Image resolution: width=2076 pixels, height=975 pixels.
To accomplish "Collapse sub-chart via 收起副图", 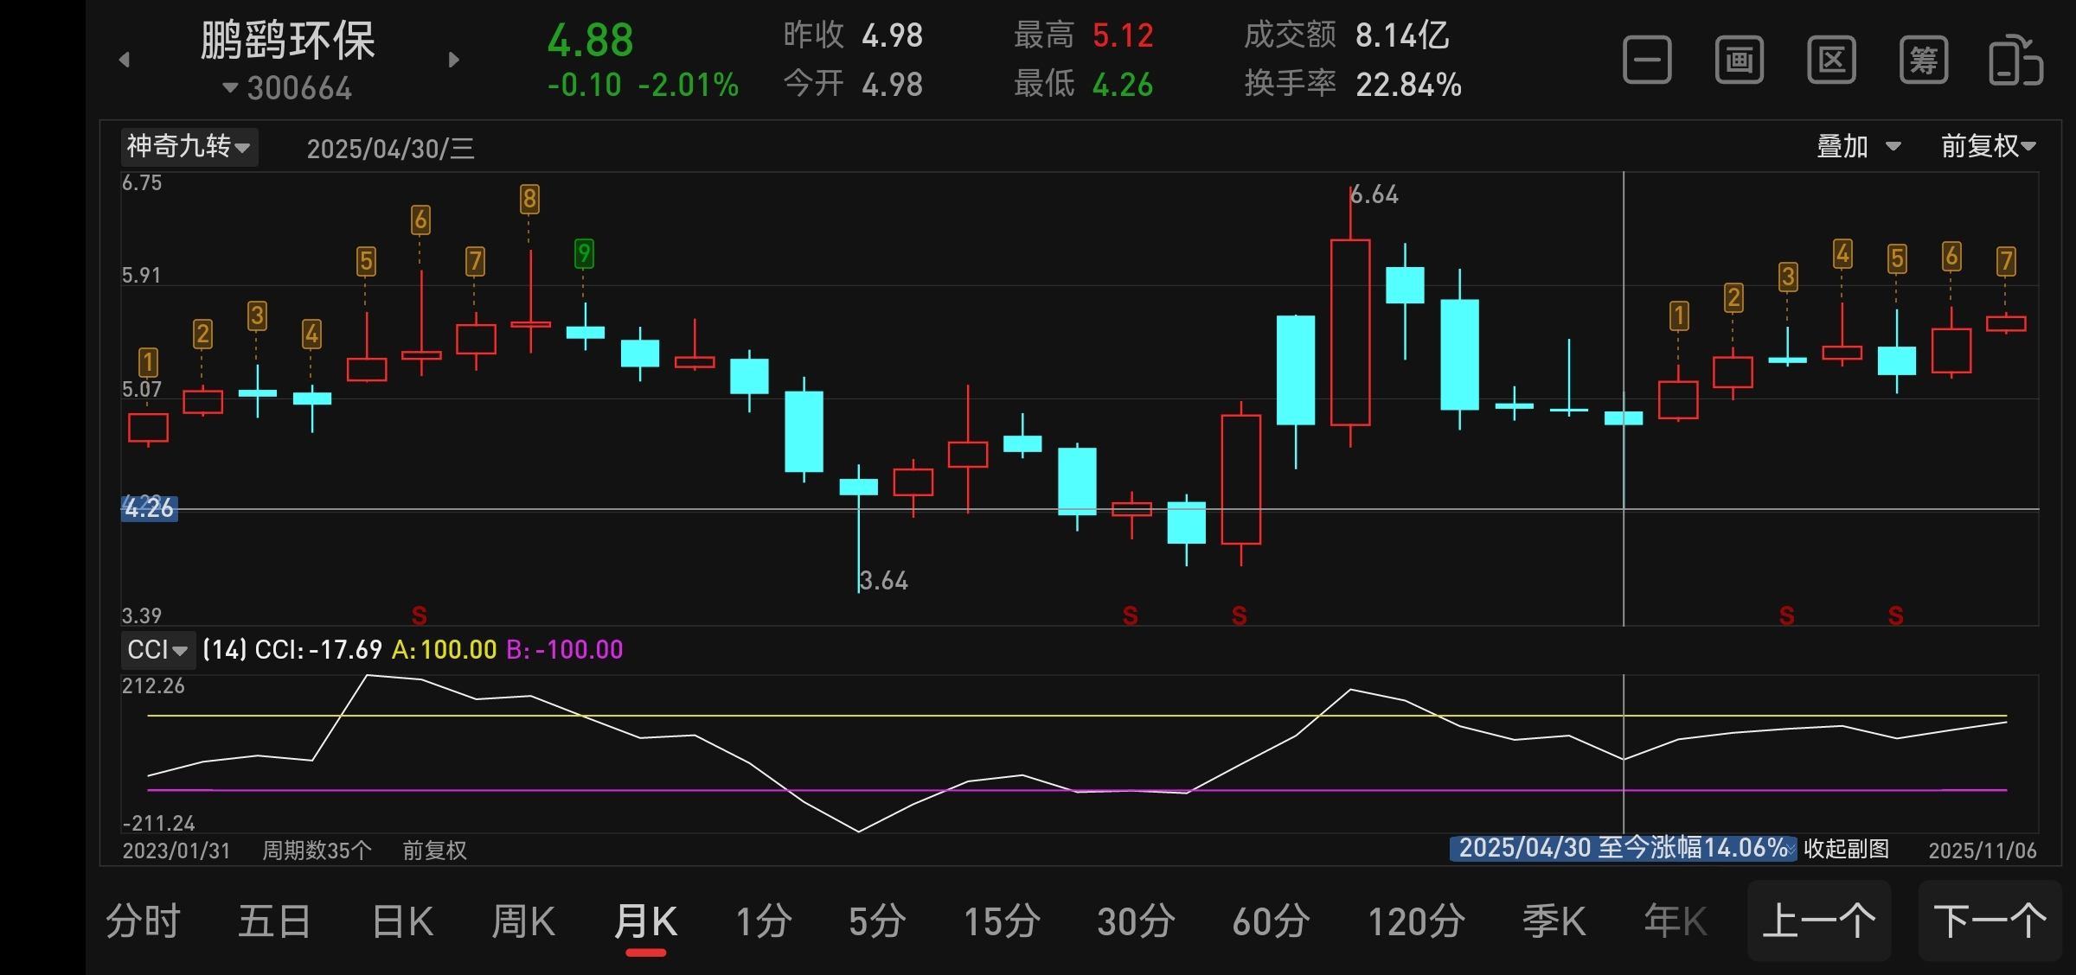I will (1846, 849).
